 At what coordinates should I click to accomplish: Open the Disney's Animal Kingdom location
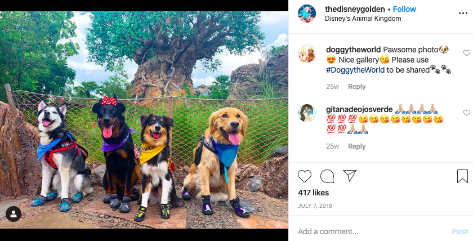tap(363, 19)
